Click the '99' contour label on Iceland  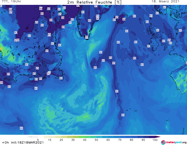[x=124, y=19]
